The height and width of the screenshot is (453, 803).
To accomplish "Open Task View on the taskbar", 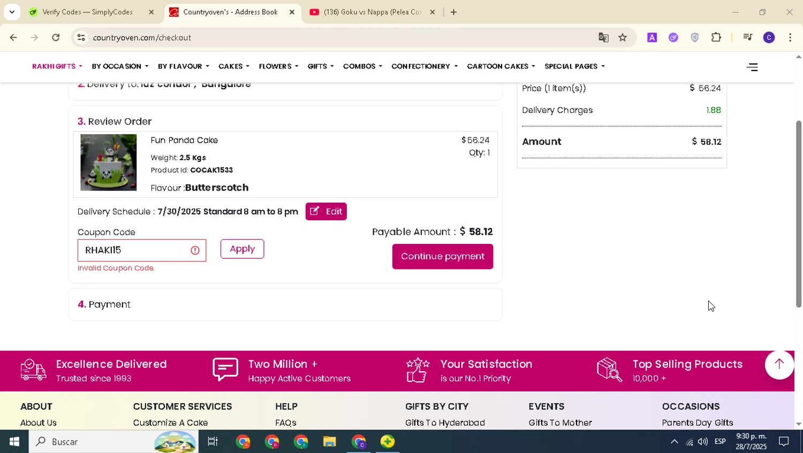I will point(213,442).
